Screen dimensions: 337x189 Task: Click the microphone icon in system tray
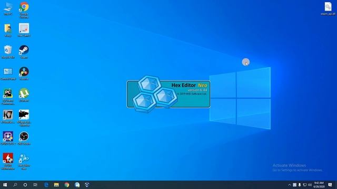coord(300,185)
